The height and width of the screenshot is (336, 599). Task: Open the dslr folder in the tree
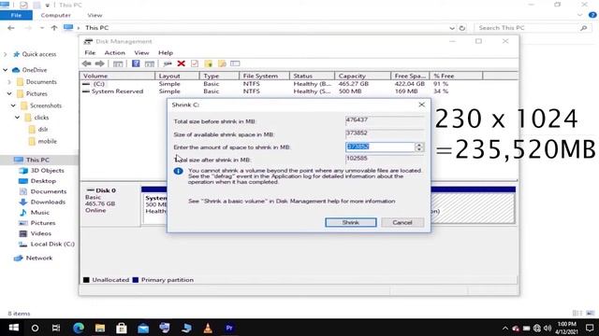(42, 130)
